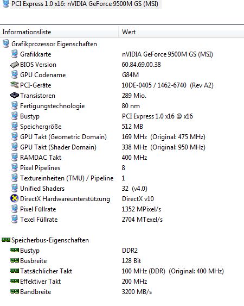Click the 169 MHz (Original: 475 MHz) value
The height and width of the screenshot is (306, 244).
[x=164, y=137]
